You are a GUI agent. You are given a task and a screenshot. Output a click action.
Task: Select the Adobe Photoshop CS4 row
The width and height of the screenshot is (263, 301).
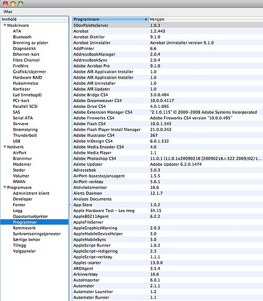[168, 159]
